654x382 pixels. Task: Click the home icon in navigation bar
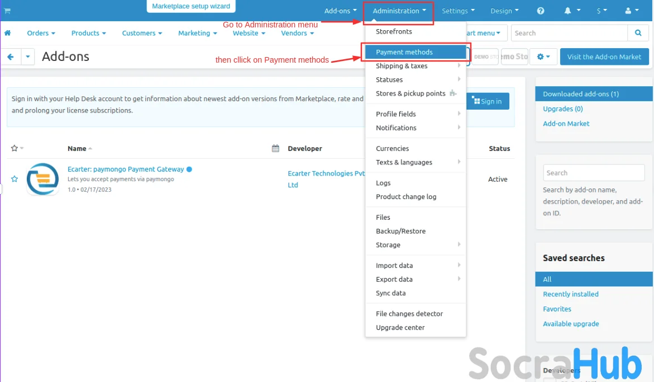[8, 33]
